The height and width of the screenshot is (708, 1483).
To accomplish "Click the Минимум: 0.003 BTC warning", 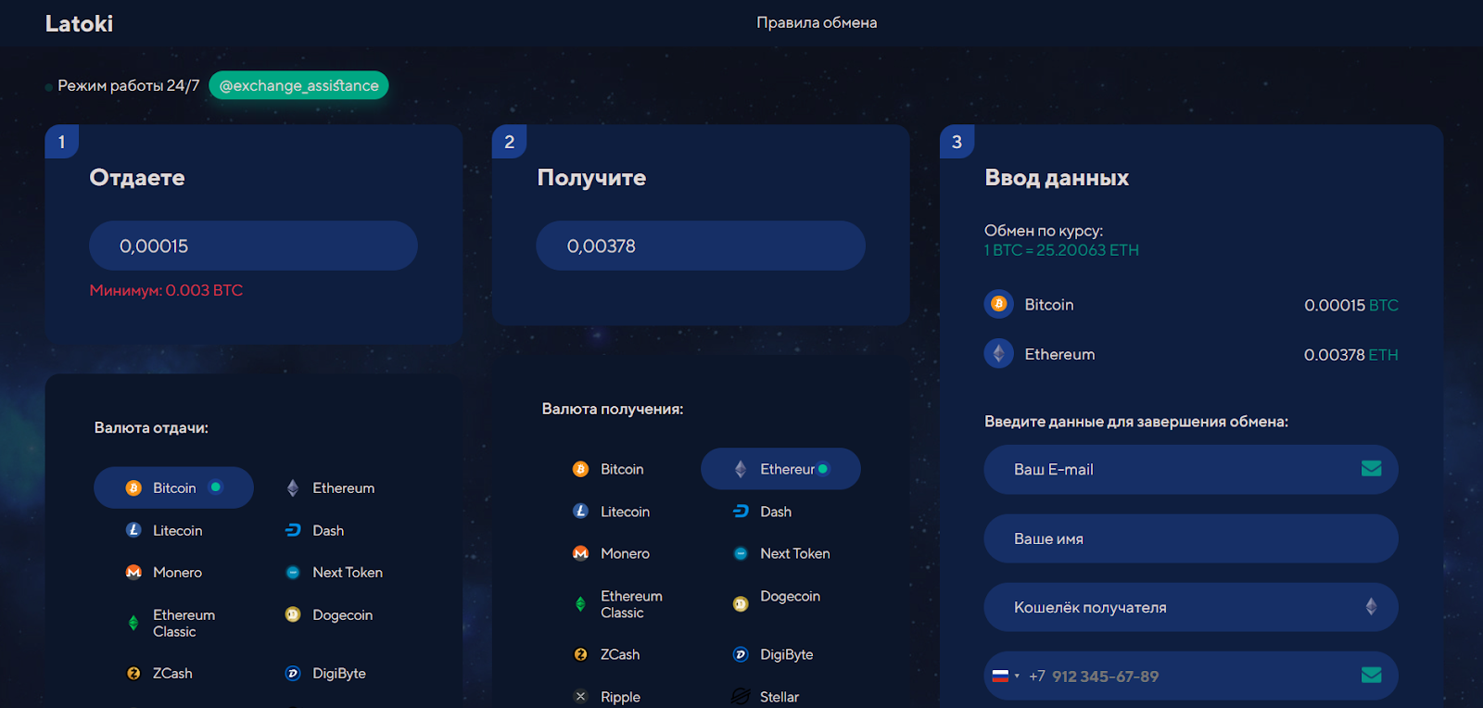I will (166, 290).
